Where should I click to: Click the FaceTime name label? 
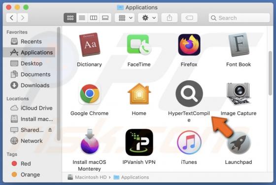[x=139, y=64]
